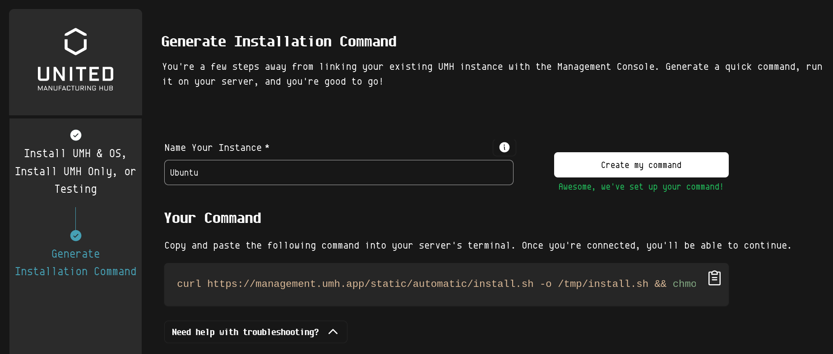Click the curl install command text
Viewport: 833px width, 354px height.
436,284
